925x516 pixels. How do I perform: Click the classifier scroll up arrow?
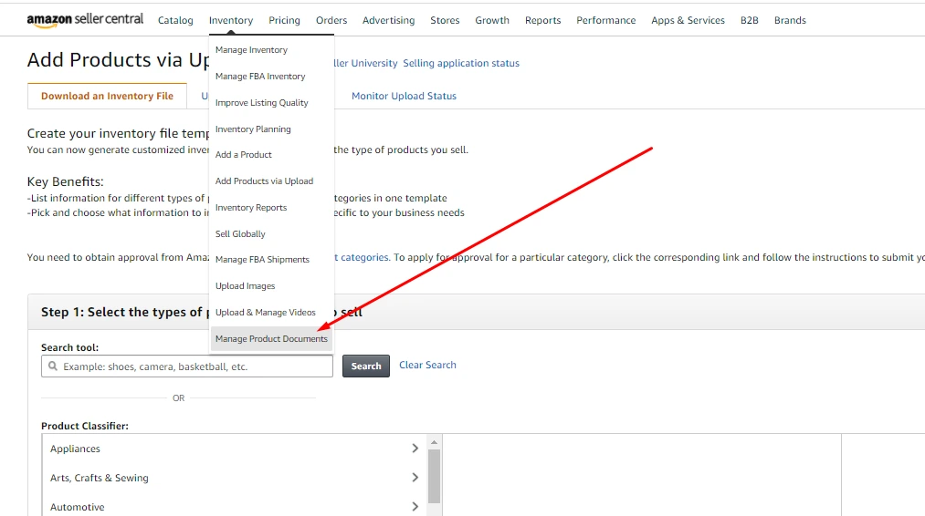click(434, 442)
